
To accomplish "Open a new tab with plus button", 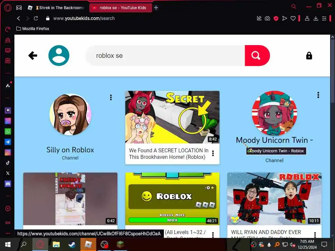I will point(156,8).
